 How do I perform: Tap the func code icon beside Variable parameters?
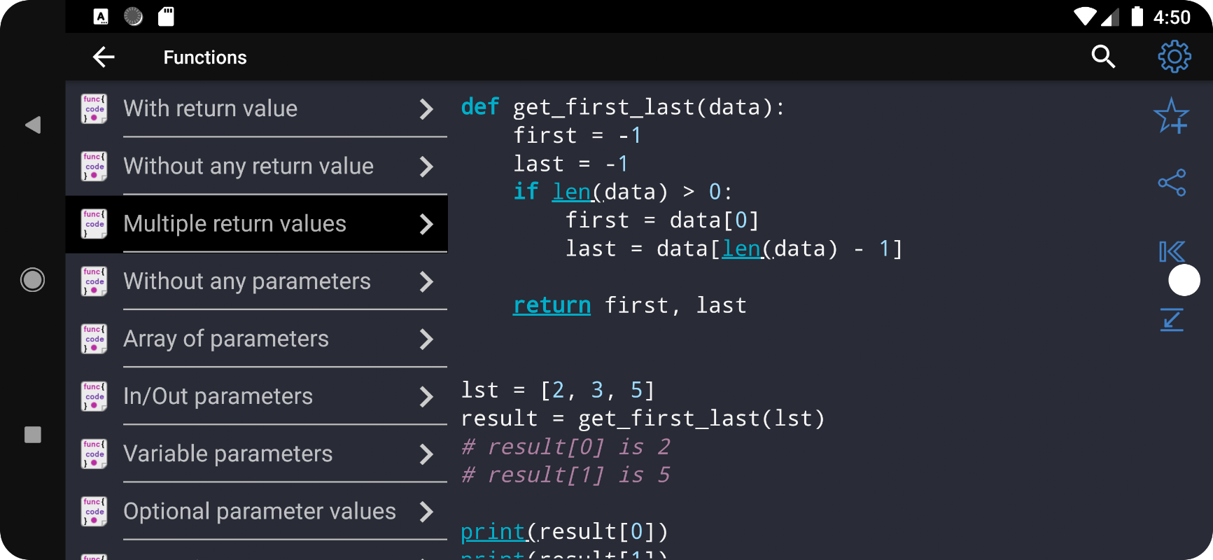(x=94, y=454)
